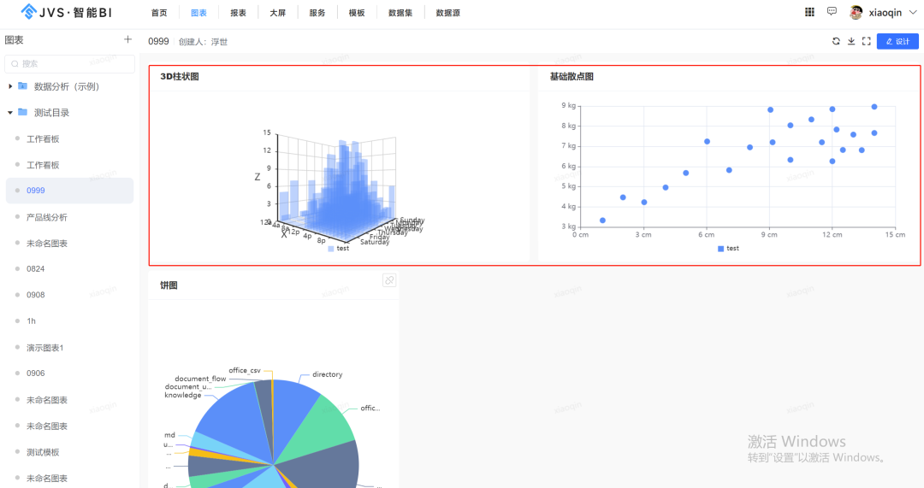Click the 测试目录 folder icon

pyautogui.click(x=22, y=112)
